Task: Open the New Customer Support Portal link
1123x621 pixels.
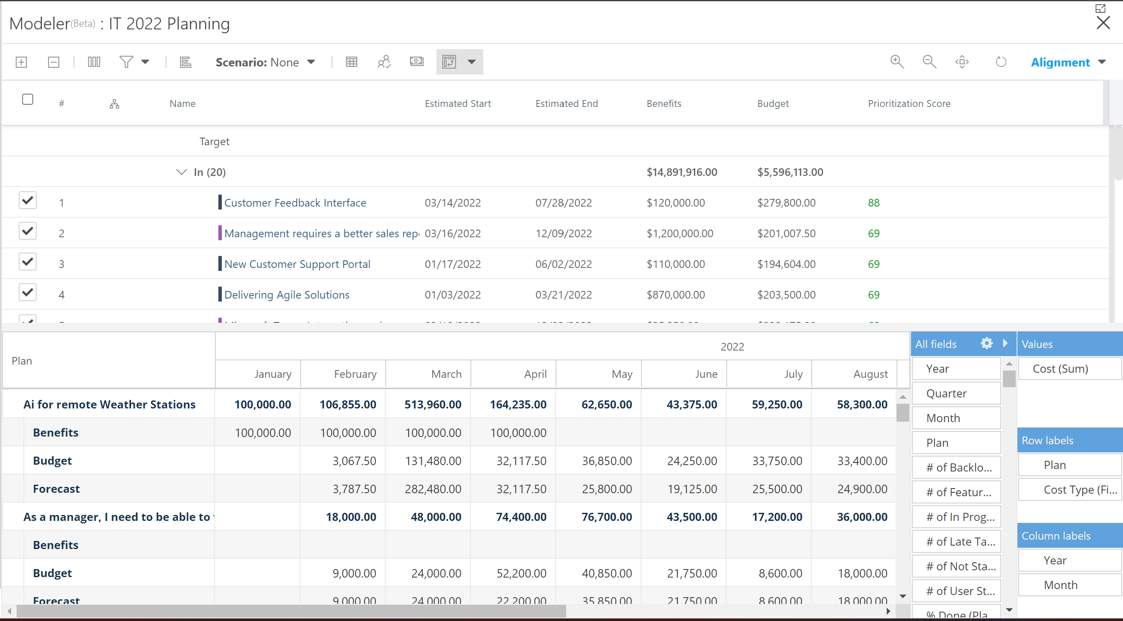Action: pyautogui.click(x=297, y=264)
